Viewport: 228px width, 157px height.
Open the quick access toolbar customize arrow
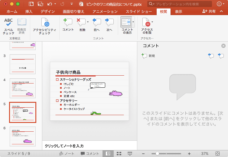point(71,4)
